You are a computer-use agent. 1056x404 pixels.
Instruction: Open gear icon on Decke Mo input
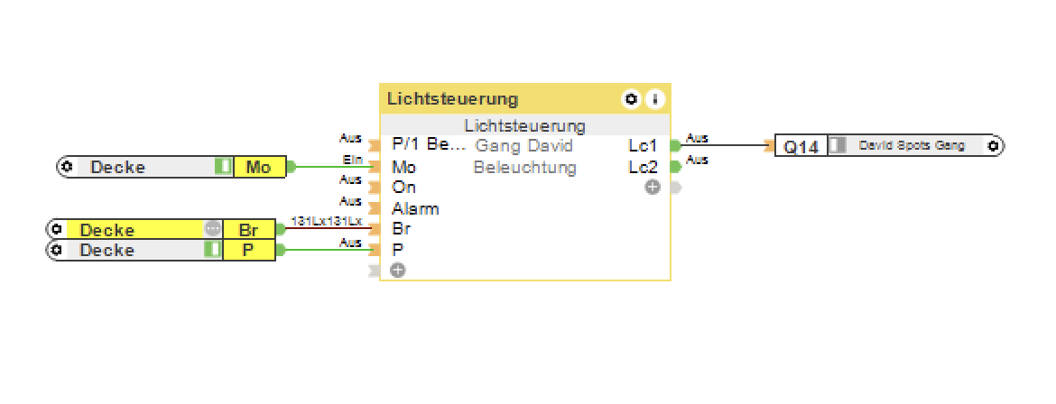click(67, 167)
